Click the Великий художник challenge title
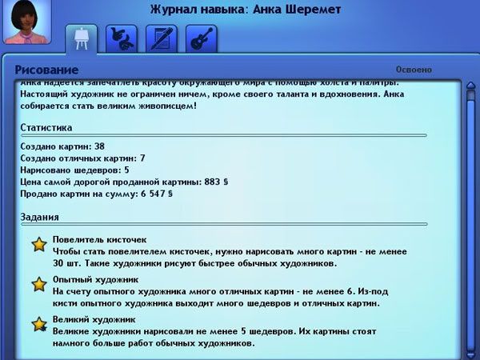 coord(94,319)
